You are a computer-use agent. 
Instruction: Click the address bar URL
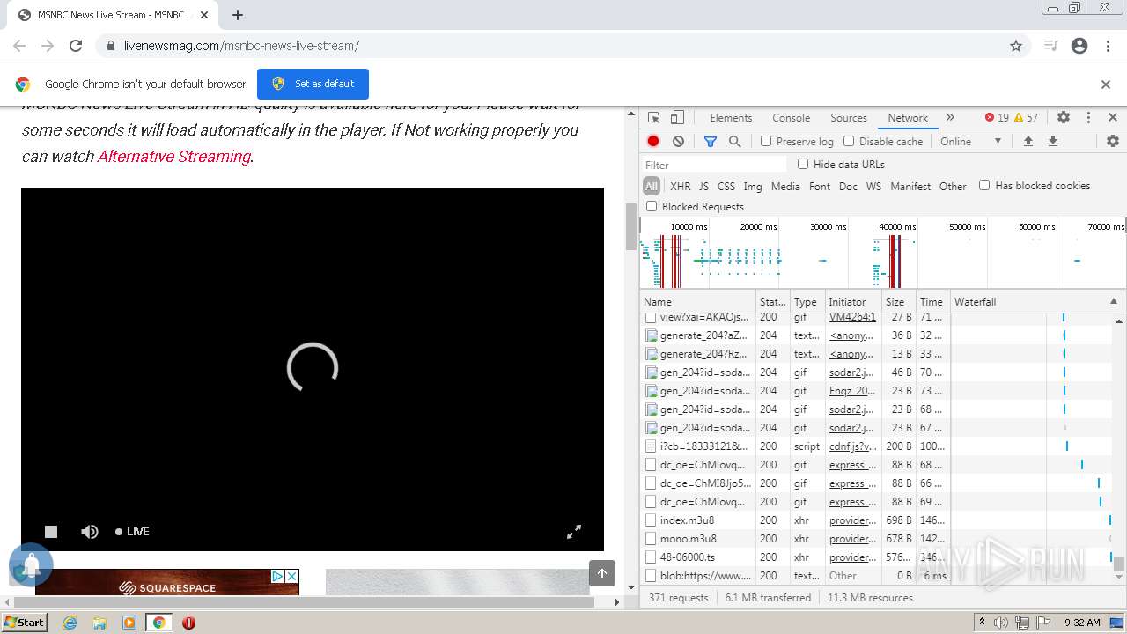[241, 46]
